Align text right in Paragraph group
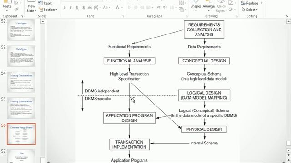Image resolution: width=291 pixels, height=163 pixels. [142, 8]
